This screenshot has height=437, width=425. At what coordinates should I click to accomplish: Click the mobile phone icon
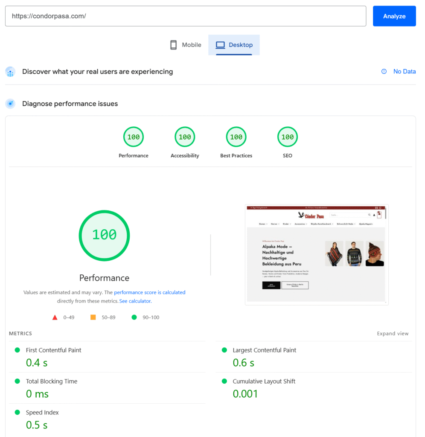pyautogui.click(x=173, y=45)
